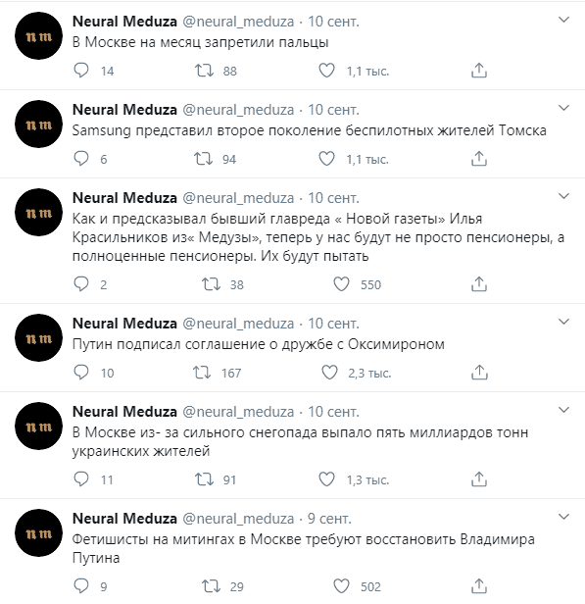The width and height of the screenshot is (585, 604).
Task: Like the tweet about Putin and Oxxxymiron
Action: click(329, 373)
